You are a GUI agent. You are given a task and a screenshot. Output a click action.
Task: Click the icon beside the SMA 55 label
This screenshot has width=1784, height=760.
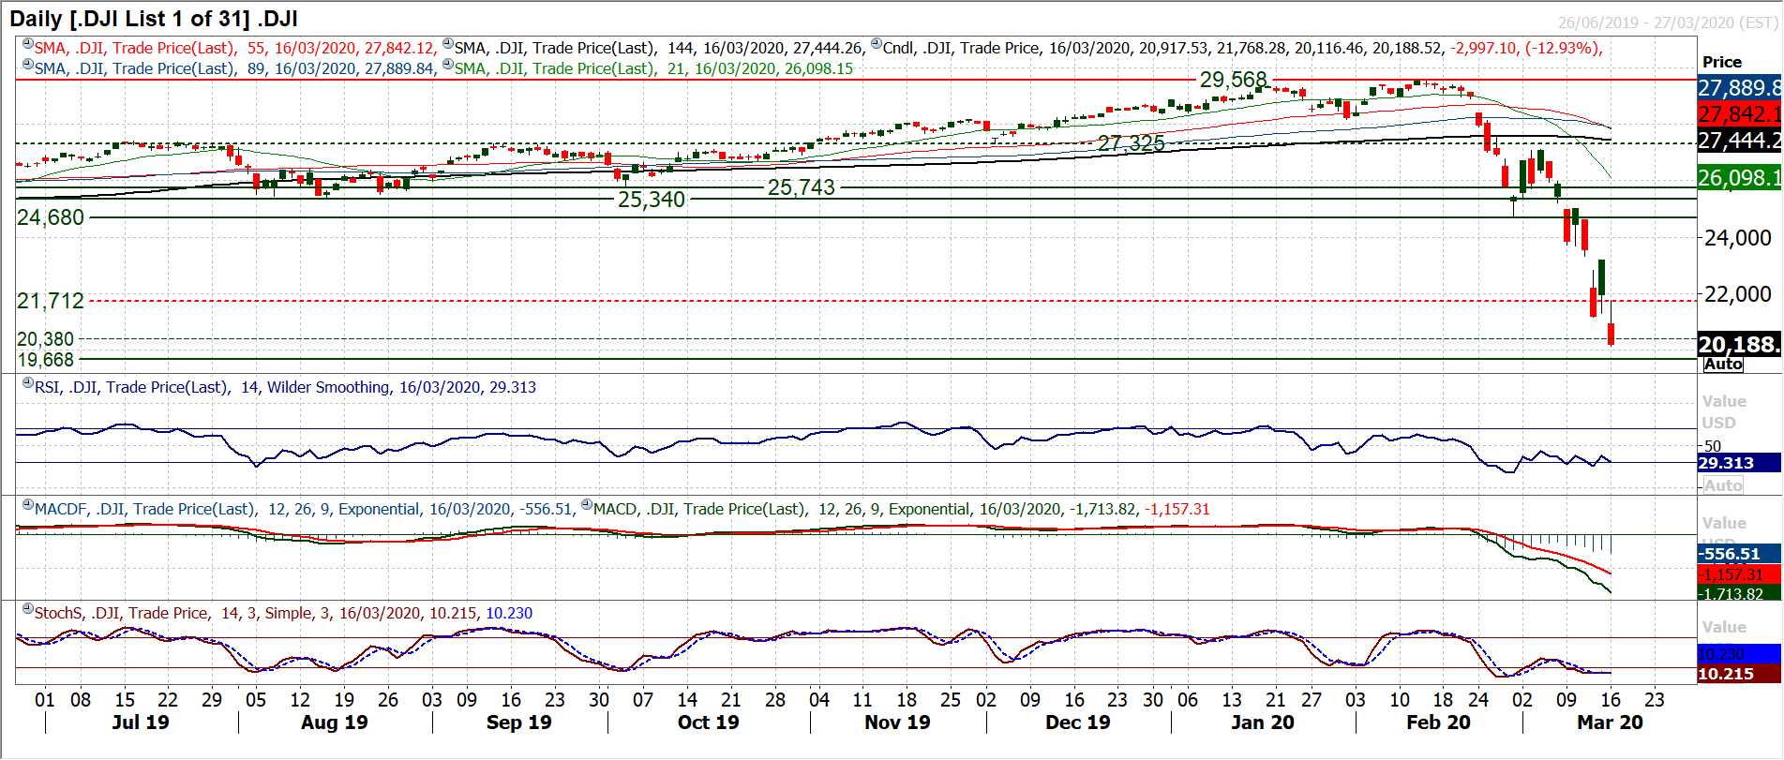pyautogui.click(x=28, y=44)
